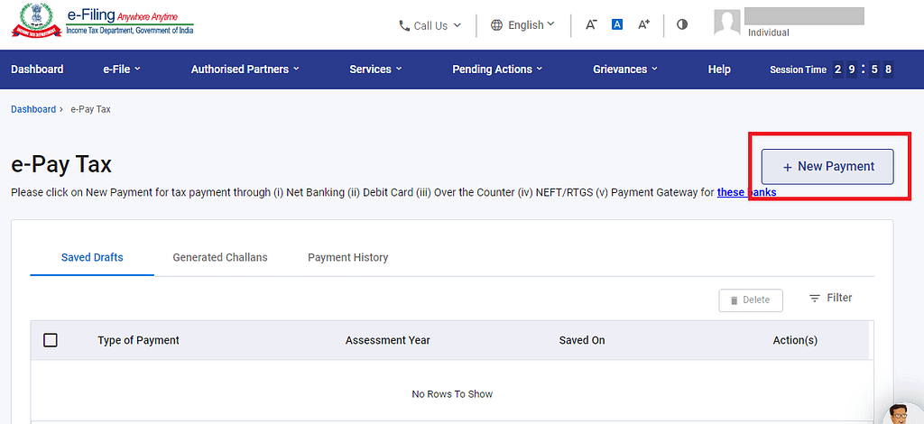Open the Filter option
The image size is (924, 424).
point(831,298)
